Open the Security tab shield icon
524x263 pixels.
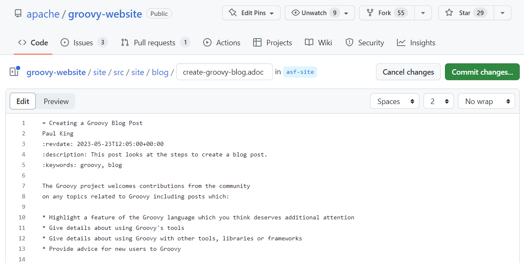pyautogui.click(x=349, y=42)
